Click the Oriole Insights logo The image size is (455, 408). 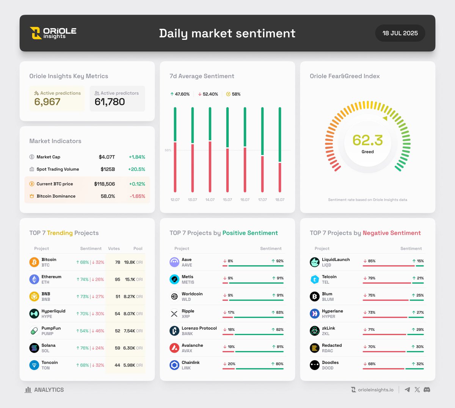pos(53,33)
